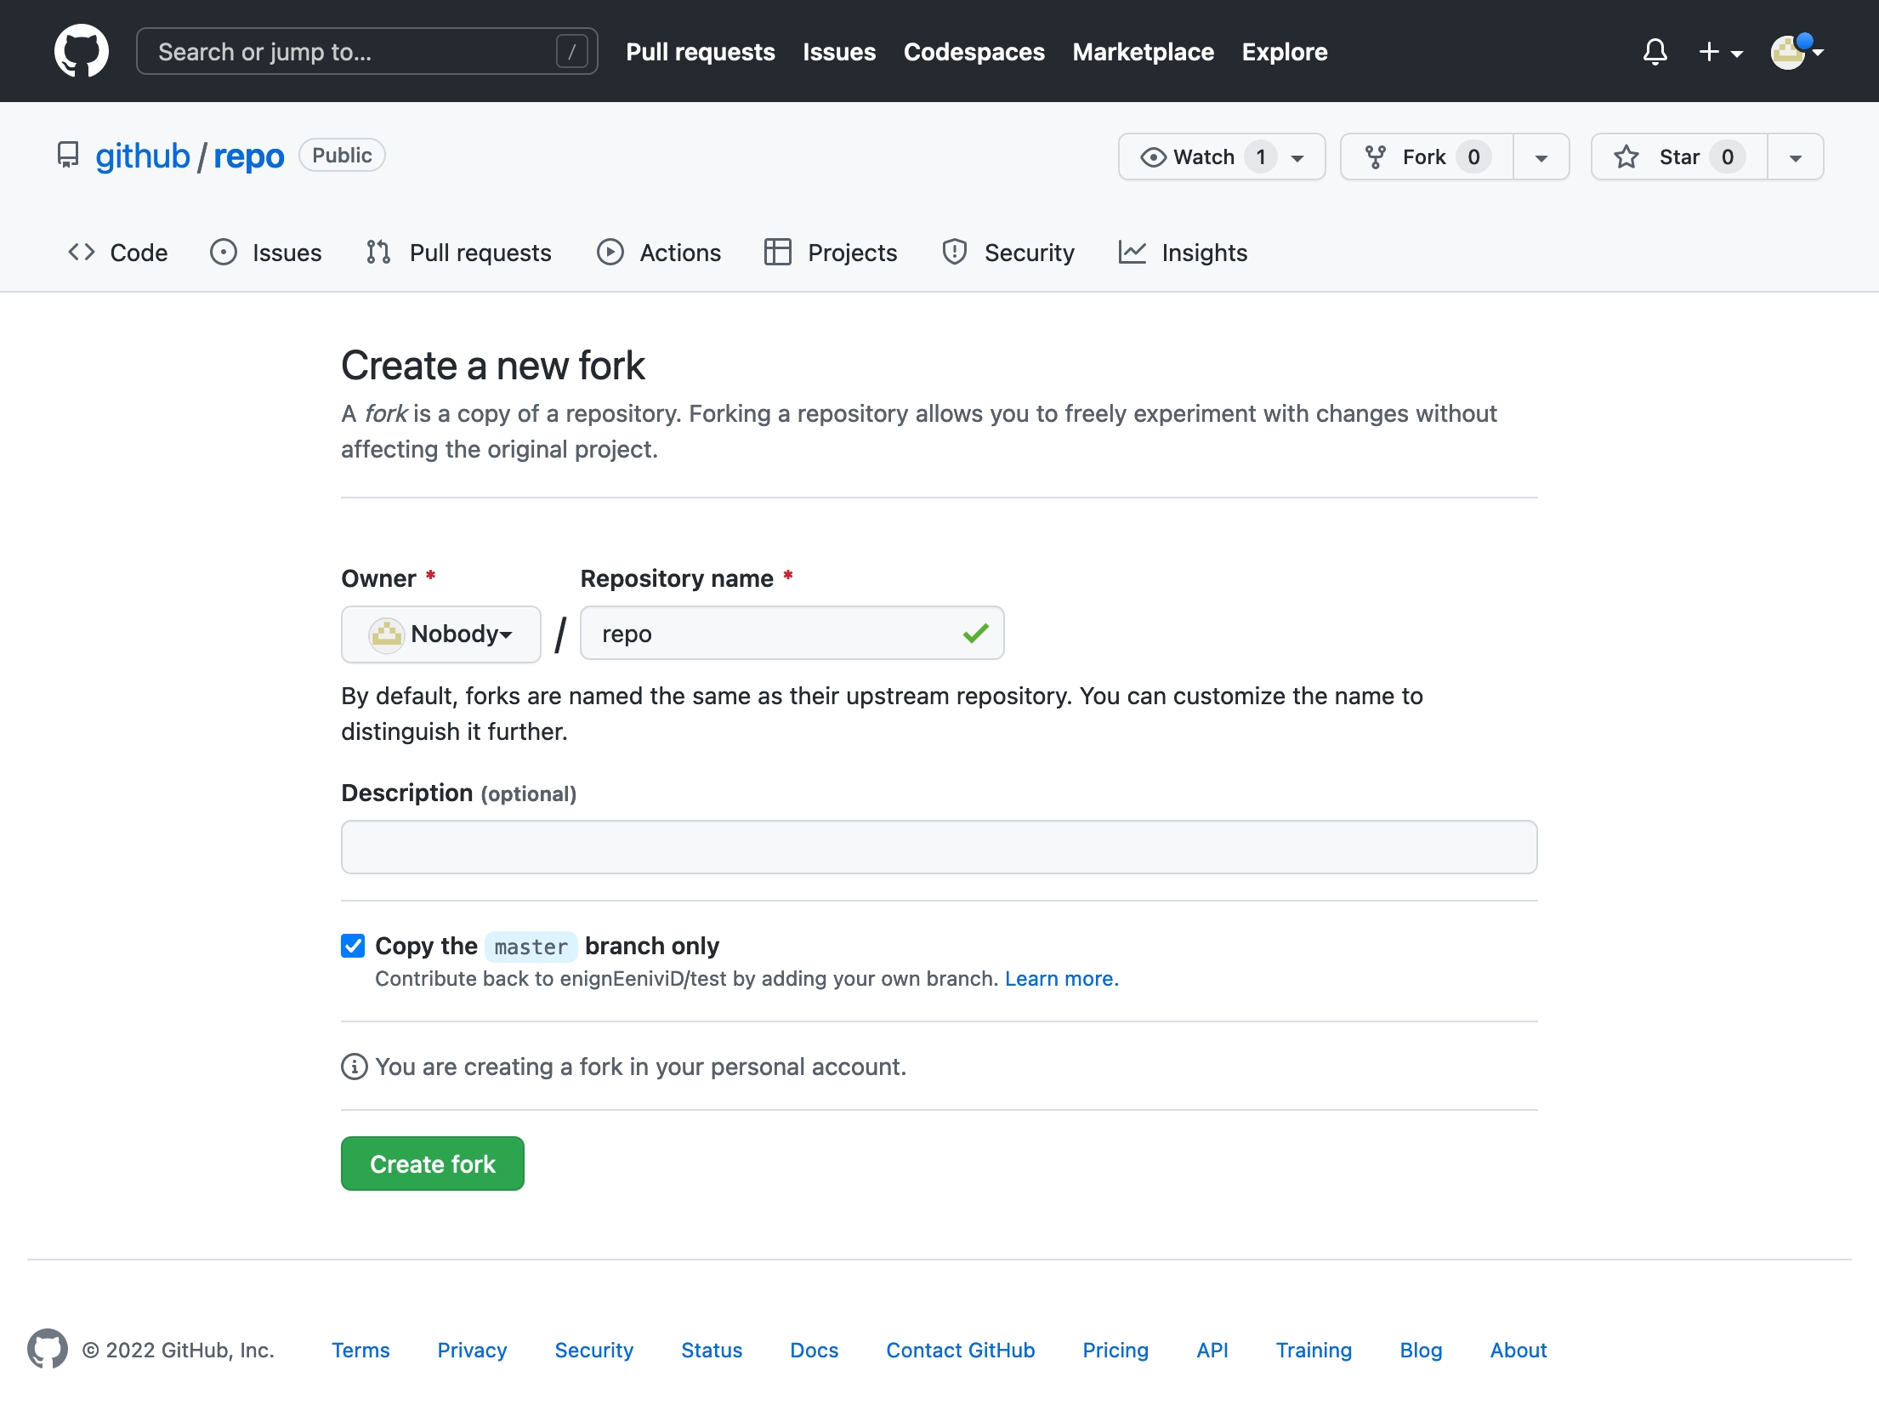Open the Terms footer link
This screenshot has height=1405, width=1879.
[360, 1350]
